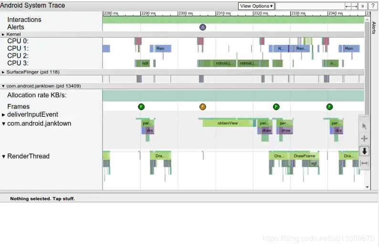Click the 'Frames' track label

pyautogui.click(x=18, y=106)
